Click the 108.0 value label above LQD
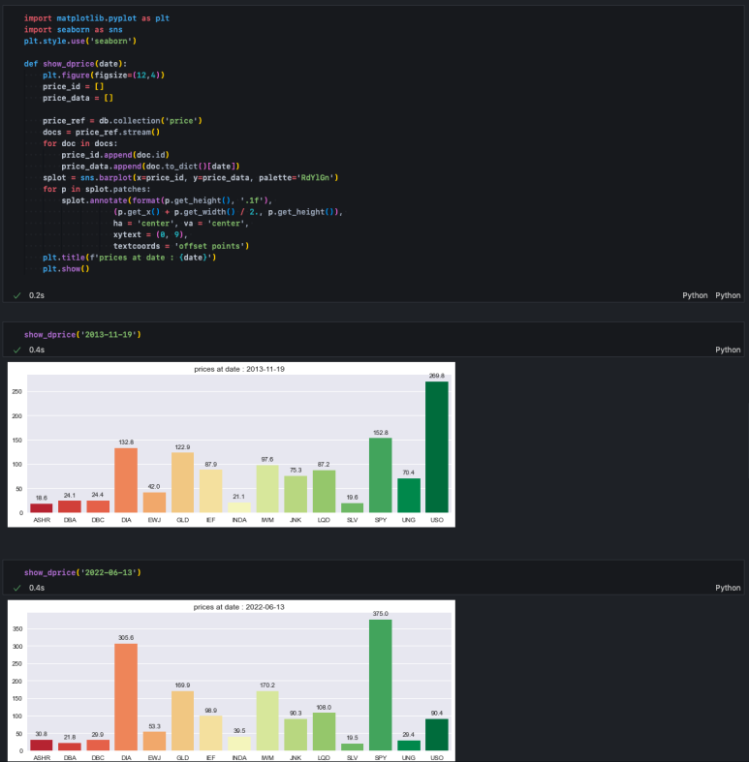Viewport: 749px width, 762px height. [324, 708]
